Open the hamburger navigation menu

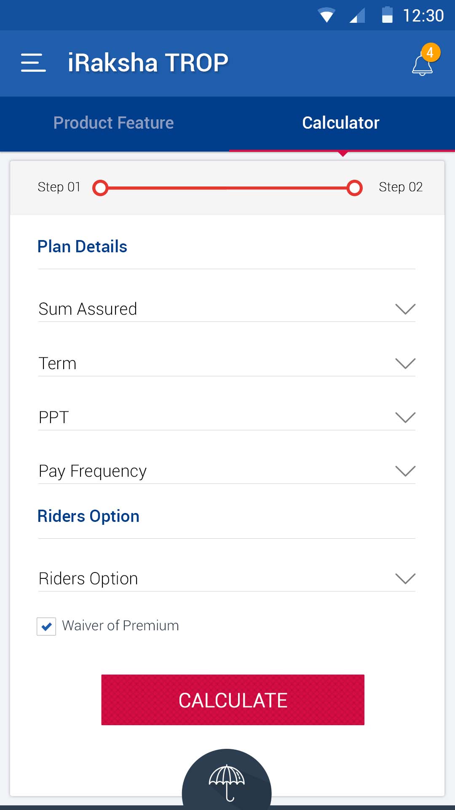point(33,63)
